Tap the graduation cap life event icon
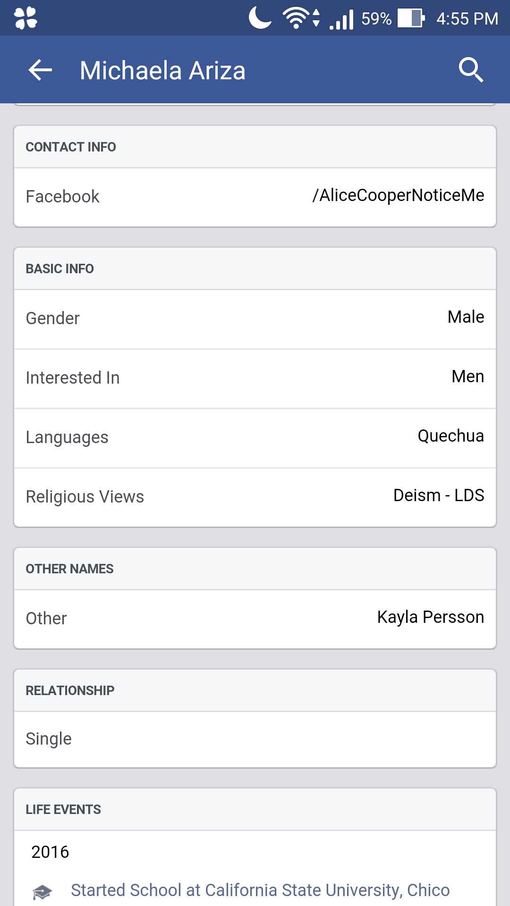The width and height of the screenshot is (510, 906). (42, 891)
